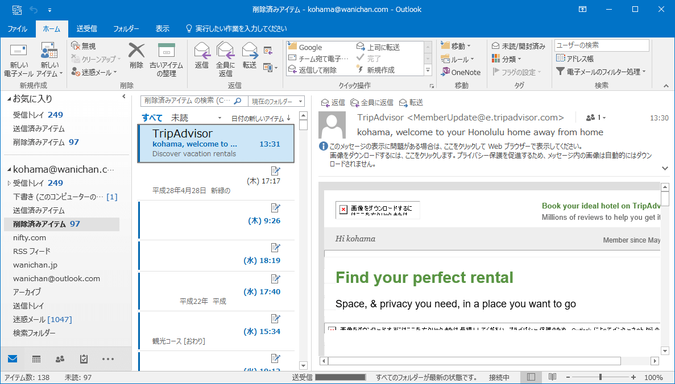Create a new email with 新しい電子メール
The image size is (675, 384).
click(19, 60)
